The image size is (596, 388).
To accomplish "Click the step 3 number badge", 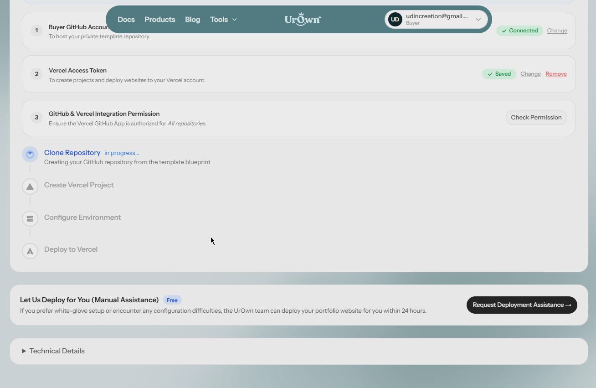I will 36,117.
